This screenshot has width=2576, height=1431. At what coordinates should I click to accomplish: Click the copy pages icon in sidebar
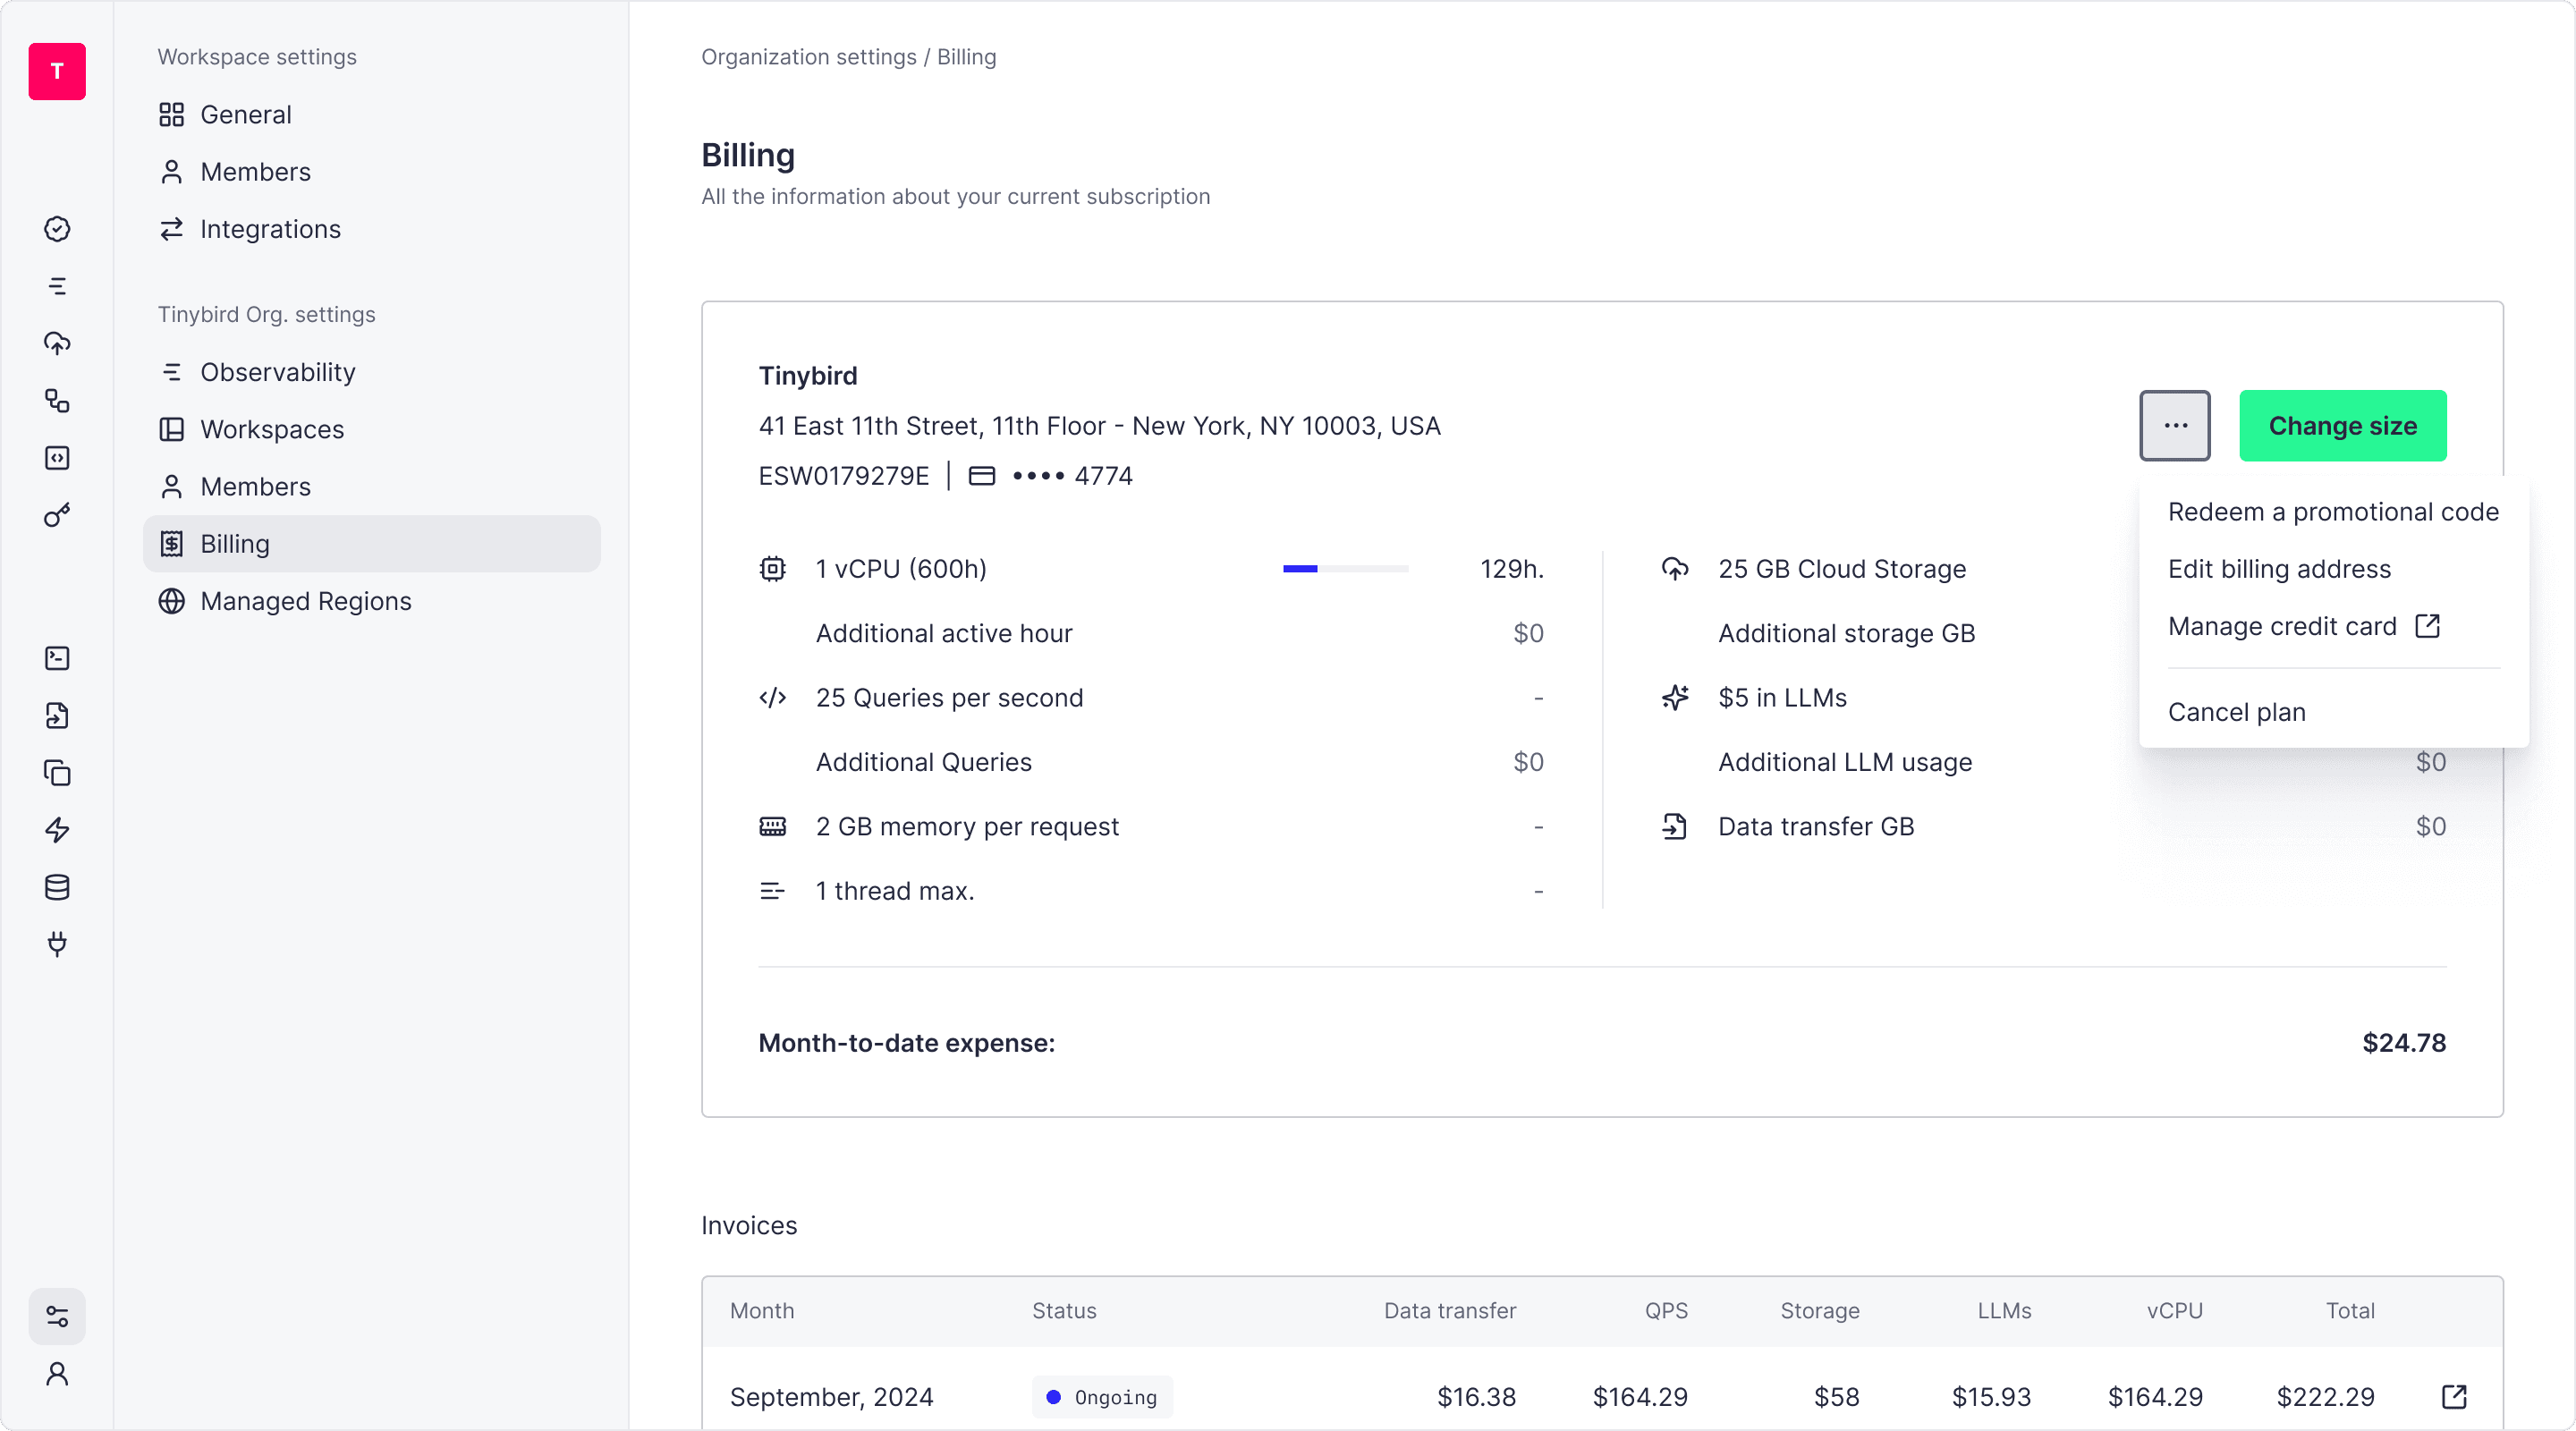[x=57, y=773]
